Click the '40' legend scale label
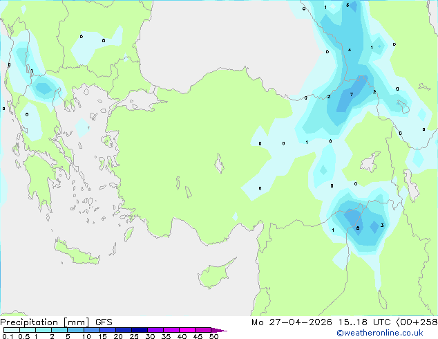Viewport: 438px width, 339px height. pyautogui.click(x=182, y=336)
